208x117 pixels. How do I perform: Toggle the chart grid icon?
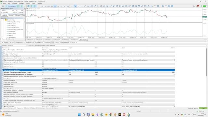click(x=28, y=6)
